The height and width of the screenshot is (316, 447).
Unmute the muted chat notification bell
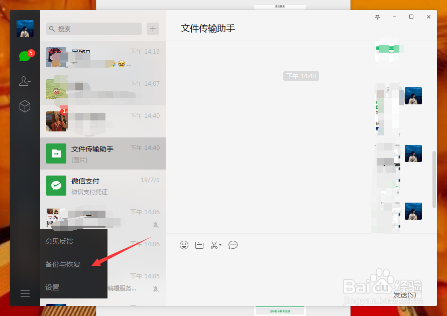156,225
